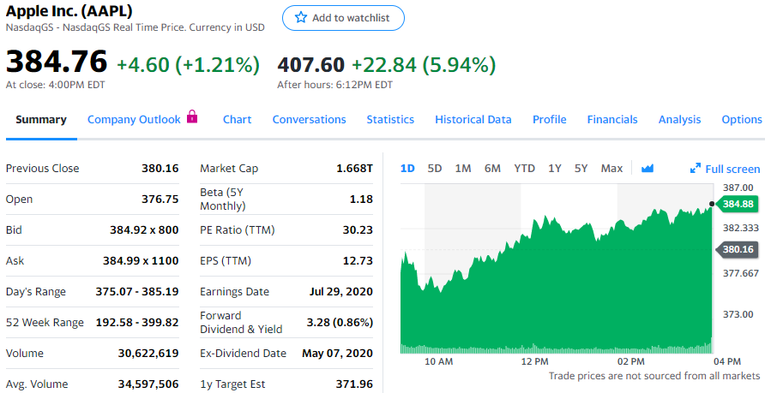Screen dimensions: 765x393
Task: Select the 5D chart range
Action: (x=434, y=169)
